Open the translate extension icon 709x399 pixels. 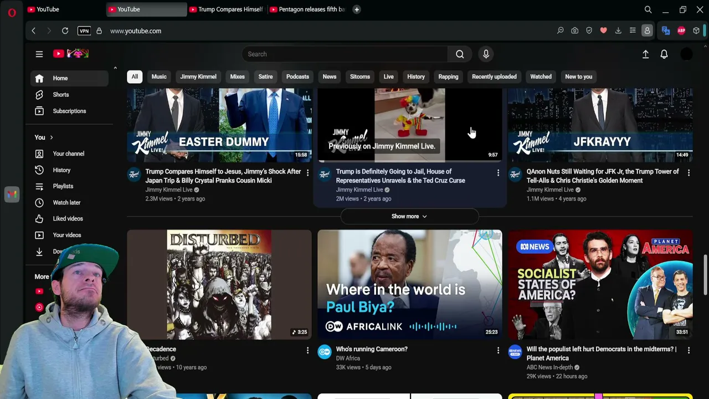click(666, 31)
